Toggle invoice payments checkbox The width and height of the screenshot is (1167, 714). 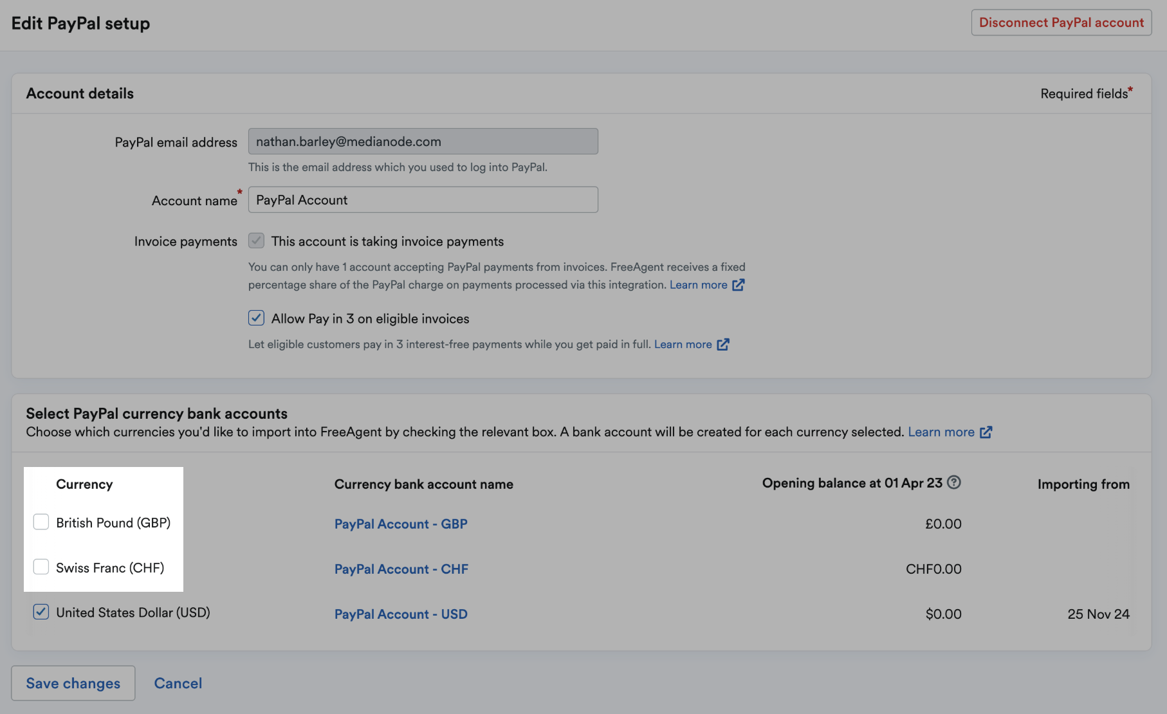coord(256,241)
